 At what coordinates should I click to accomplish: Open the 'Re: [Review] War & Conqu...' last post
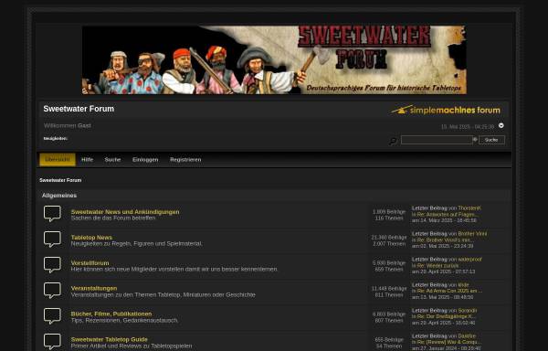click(x=449, y=342)
